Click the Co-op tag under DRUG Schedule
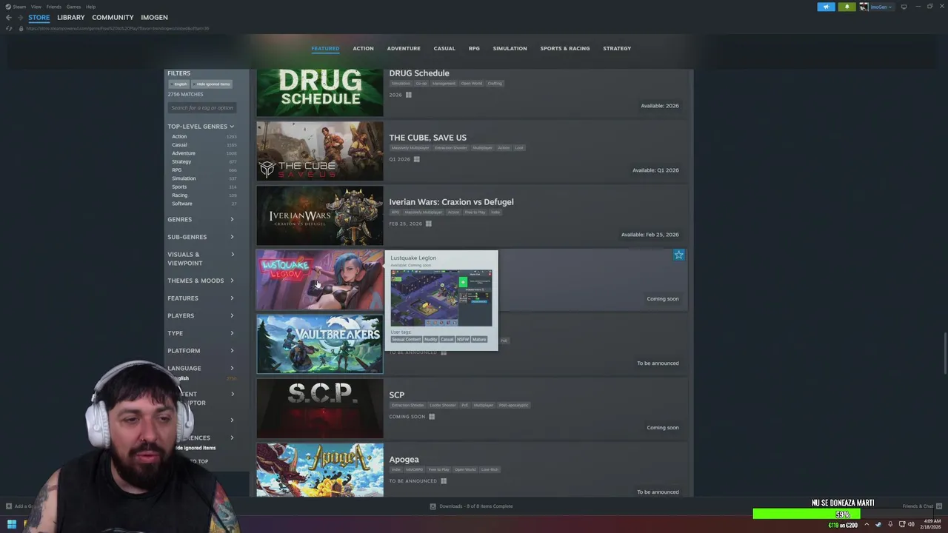 coord(421,84)
